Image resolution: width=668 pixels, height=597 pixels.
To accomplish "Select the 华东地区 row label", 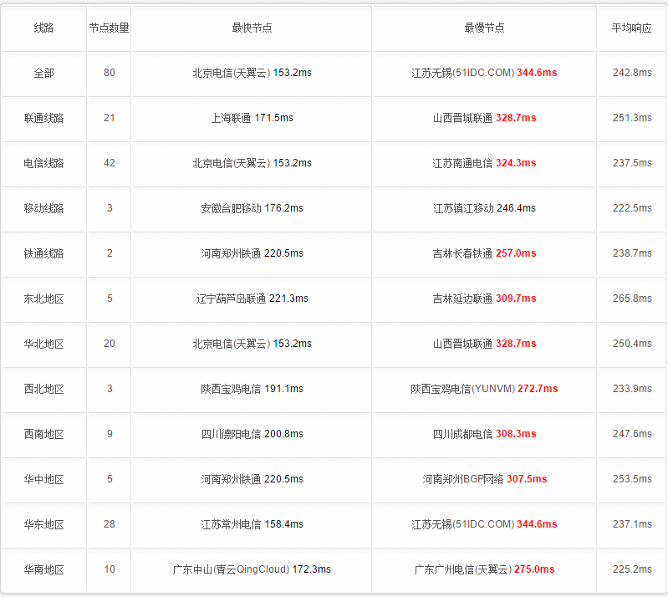I will (x=43, y=524).
